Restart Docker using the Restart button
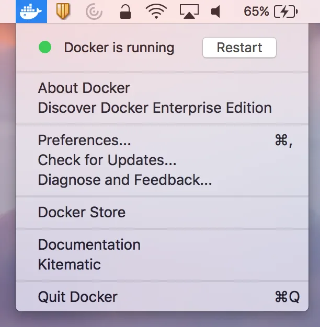Viewport: 320px width, 327px height. pos(239,48)
